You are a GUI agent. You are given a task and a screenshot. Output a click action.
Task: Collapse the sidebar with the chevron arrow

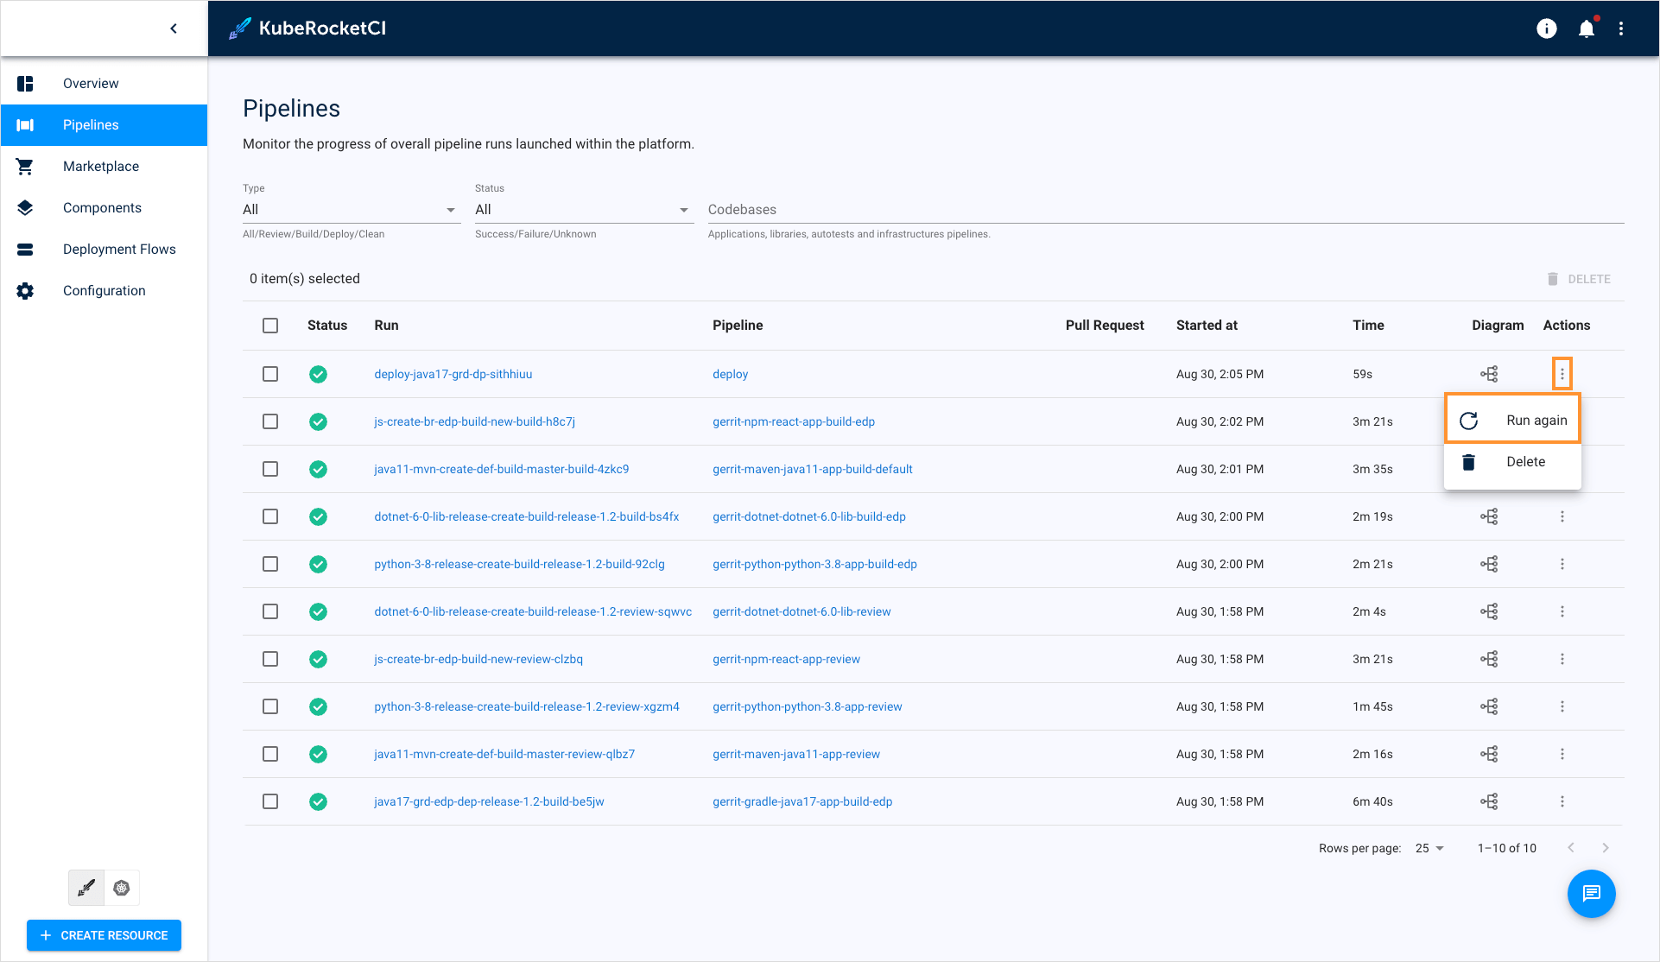(x=174, y=28)
